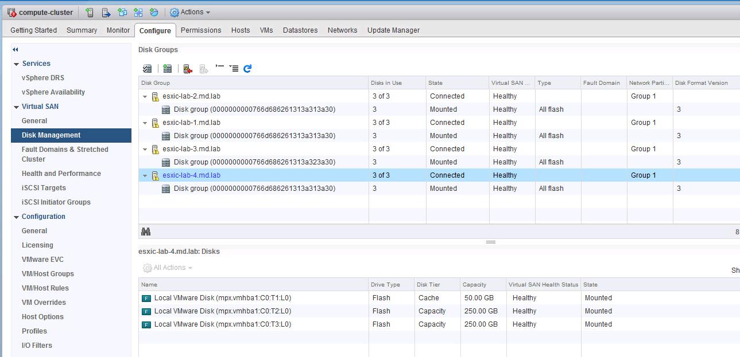Image resolution: width=740 pixels, height=357 pixels.
Task: Select Health and Performance in the sidebar
Action: (61, 174)
